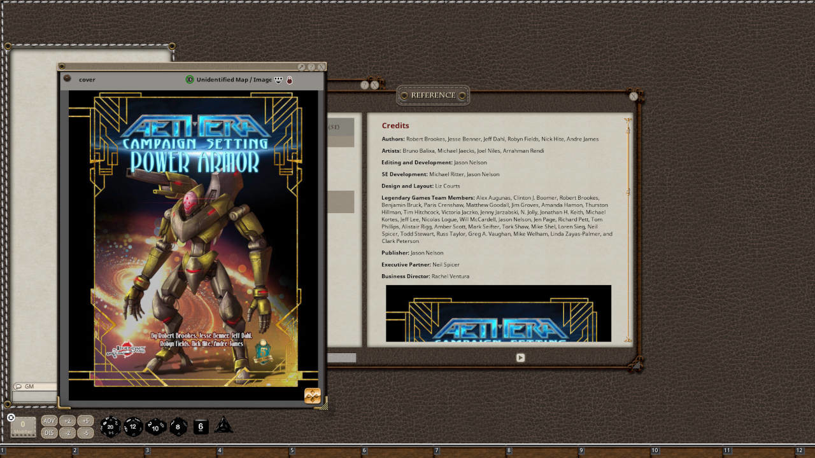Click the Credits page vertical scrollbar
This screenshot has height=458, width=815.
click(x=628, y=230)
